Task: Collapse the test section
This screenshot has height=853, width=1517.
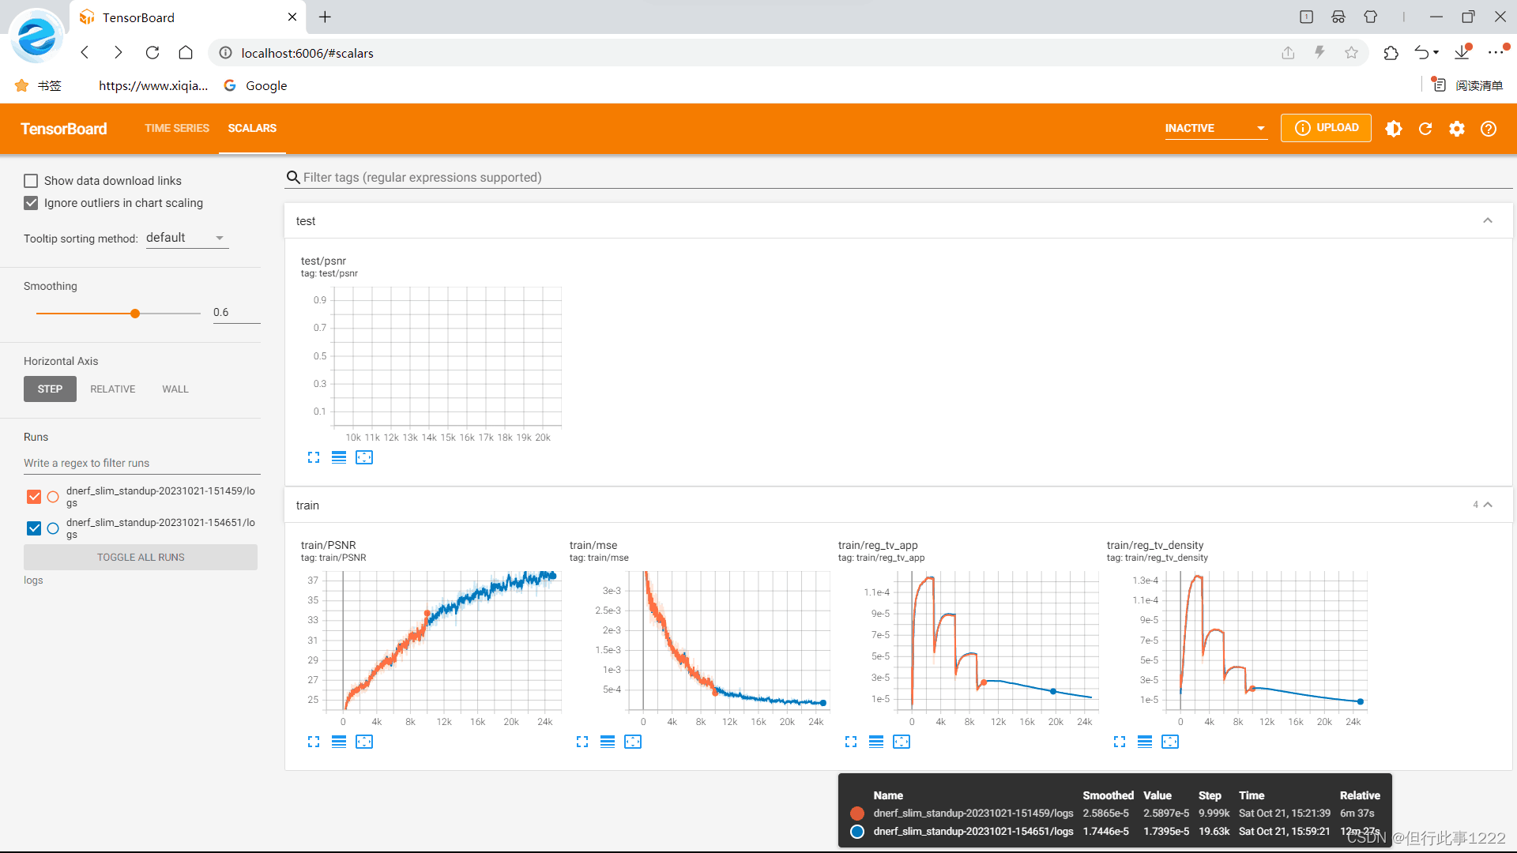Action: 1488,221
